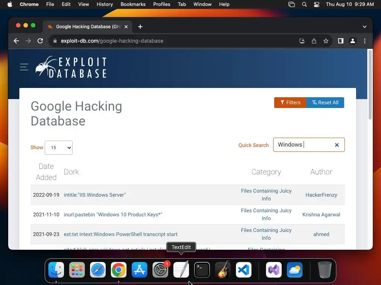Open System Settings from the Dock

click(160, 270)
